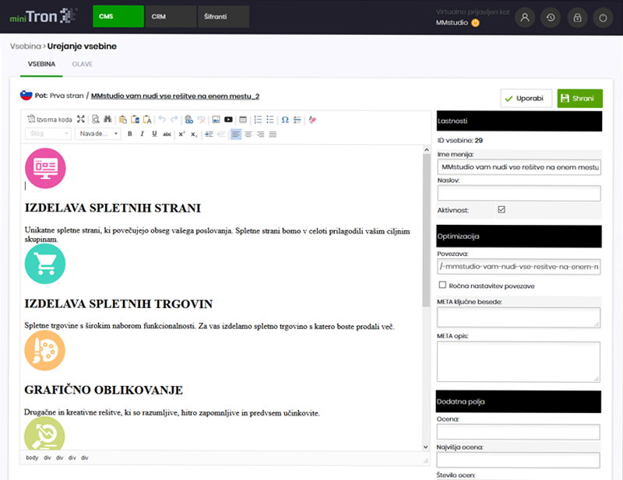
Task: Open the Navade paragraph format dropdown
Action: pyautogui.click(x=98, y=133)
